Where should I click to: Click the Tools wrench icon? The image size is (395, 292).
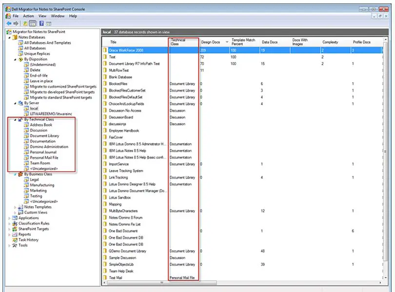[x=15, y=245]
